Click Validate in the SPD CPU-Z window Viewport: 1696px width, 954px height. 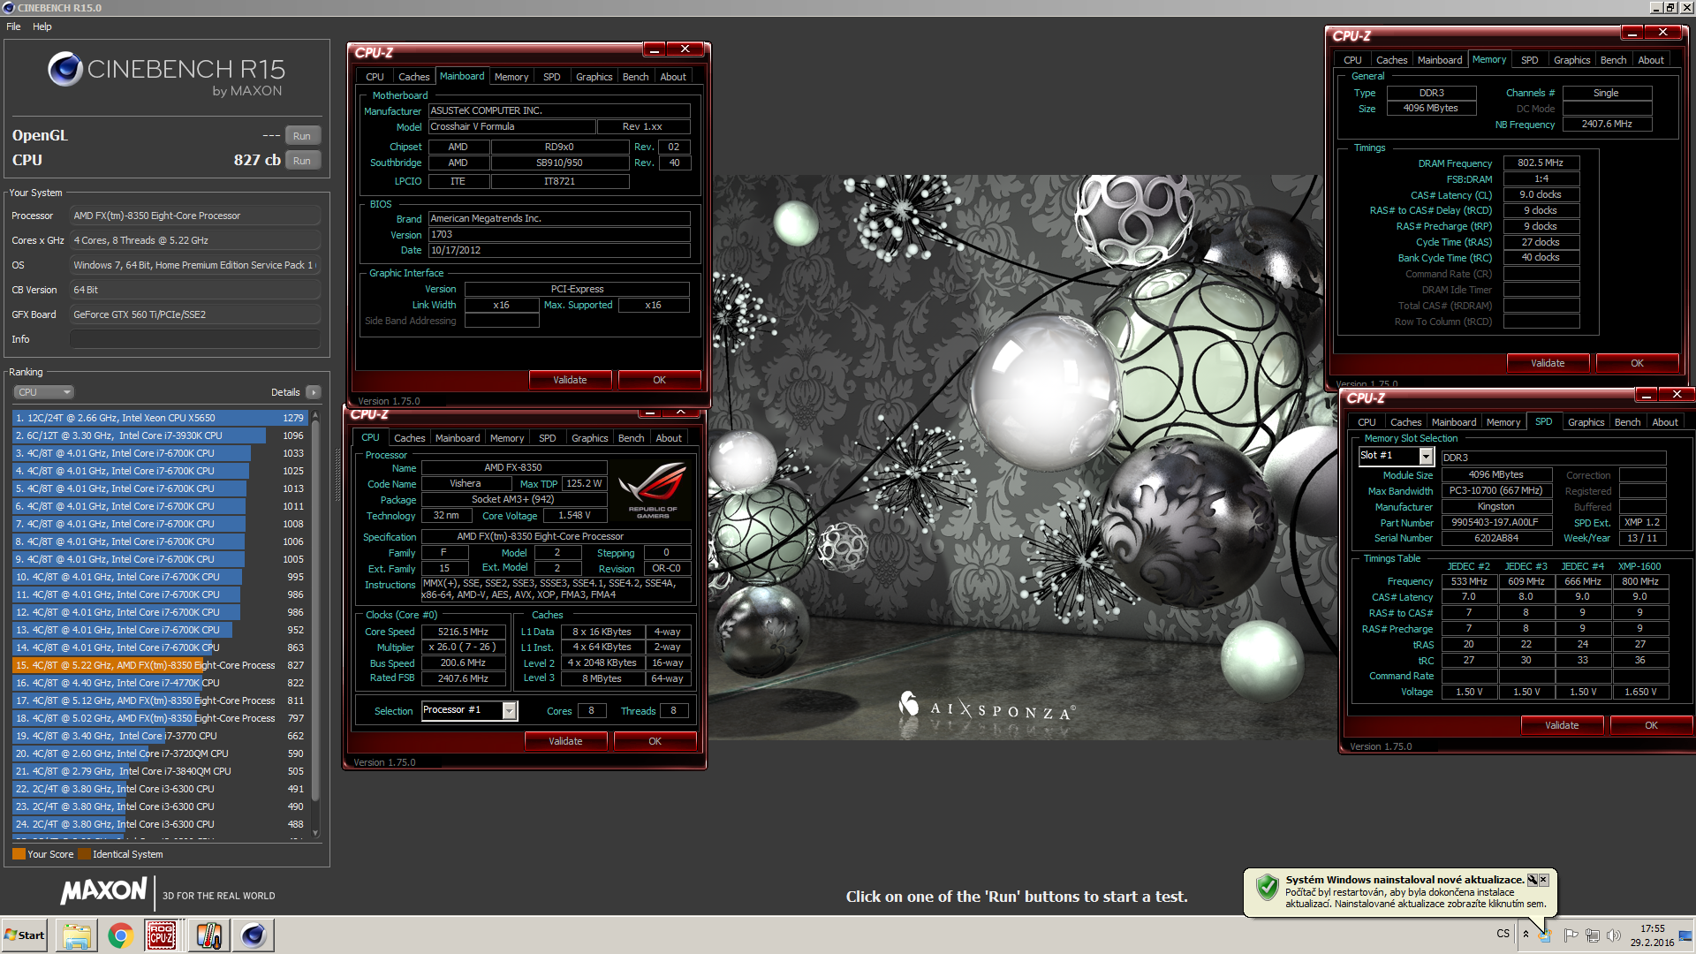1561,725
